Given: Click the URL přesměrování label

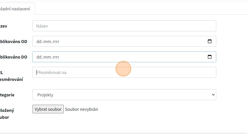Looking at the screenshot, I should [x=11, y=76].
